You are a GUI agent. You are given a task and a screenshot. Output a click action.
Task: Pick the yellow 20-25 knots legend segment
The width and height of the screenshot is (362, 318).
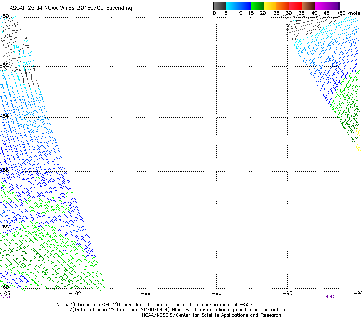(x=270, y=6)
